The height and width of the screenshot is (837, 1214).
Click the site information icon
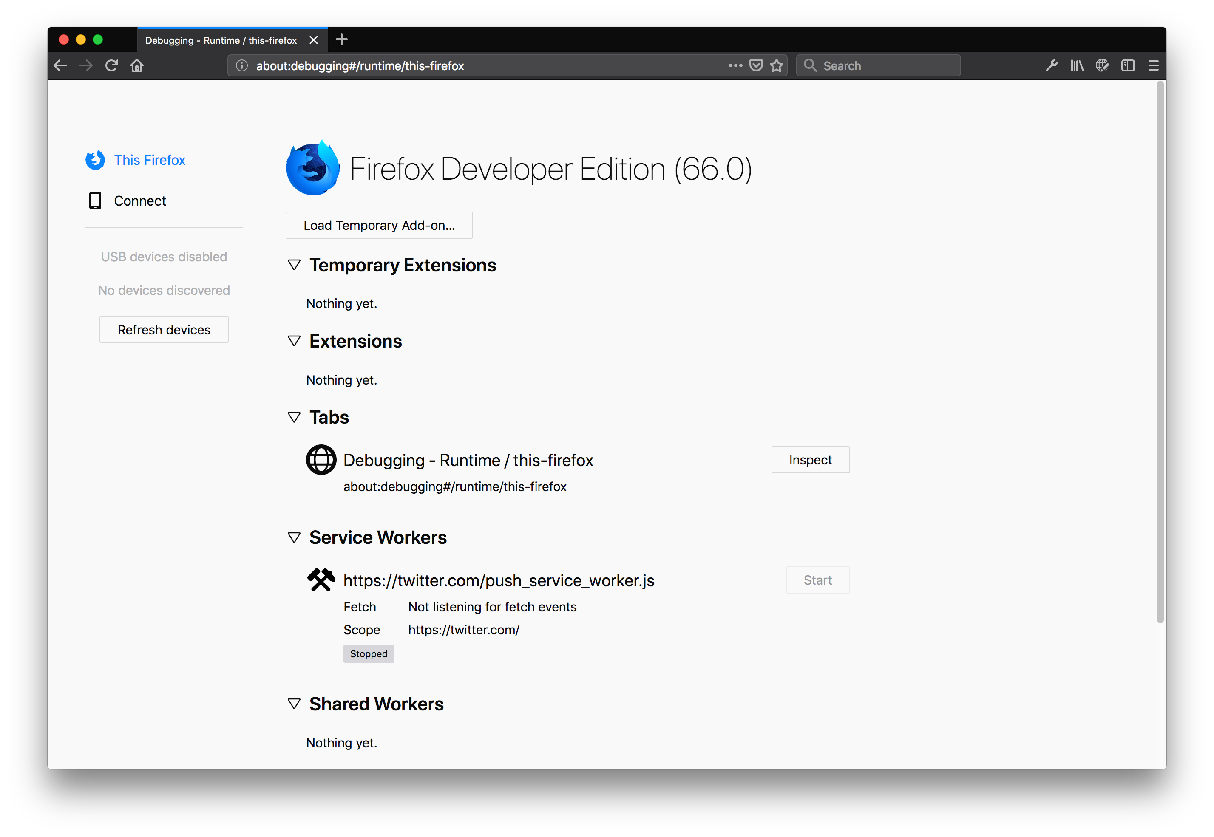click(241, 65)
